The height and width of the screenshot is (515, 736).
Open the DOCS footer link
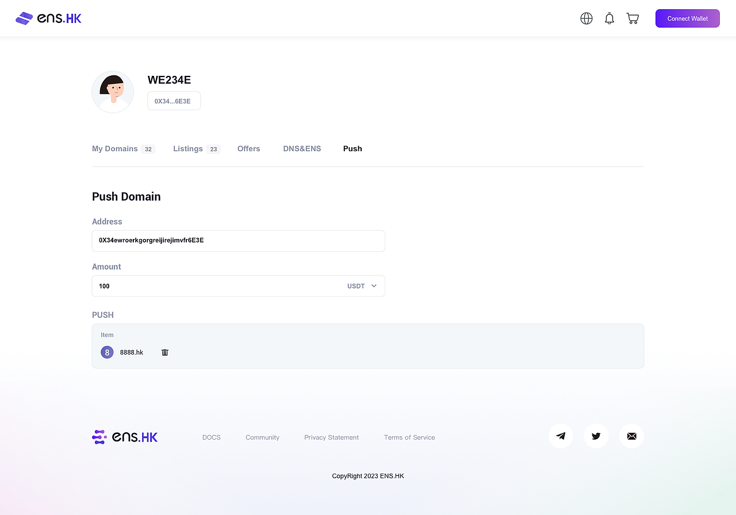212,437
